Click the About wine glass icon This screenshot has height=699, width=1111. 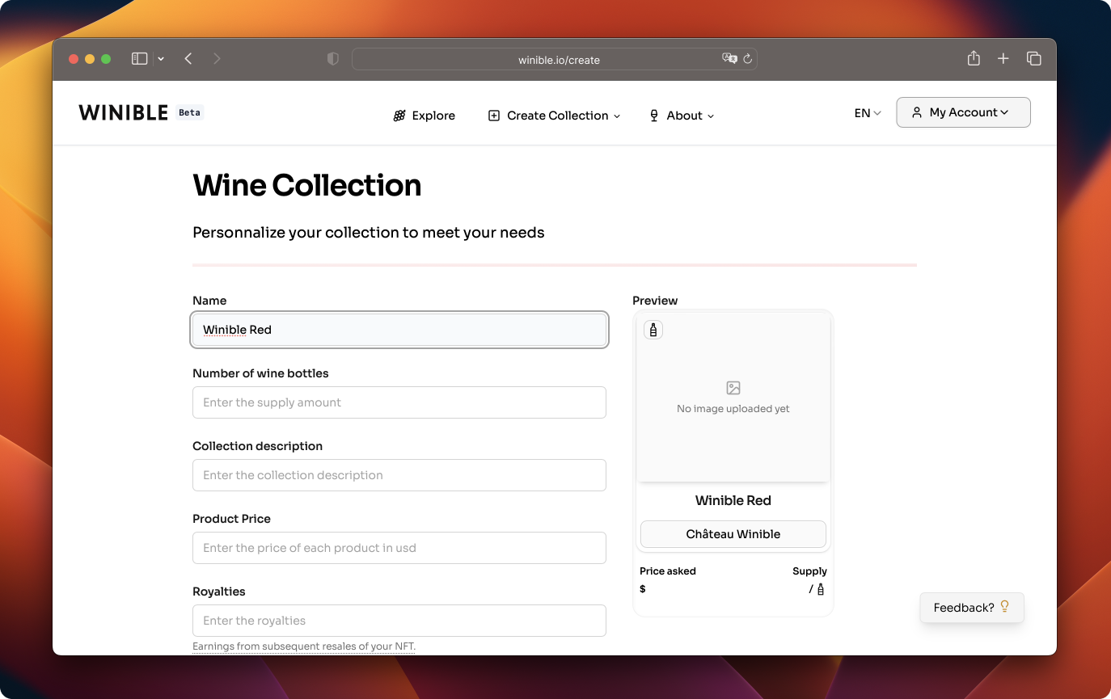(654, 116)
